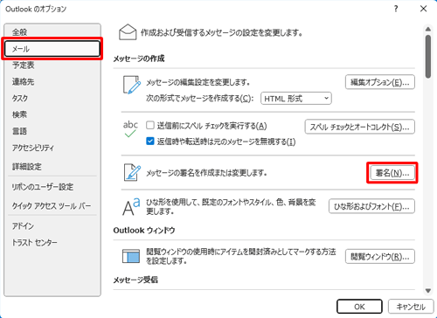Go to 詳細設定 category

coord(27,167)
